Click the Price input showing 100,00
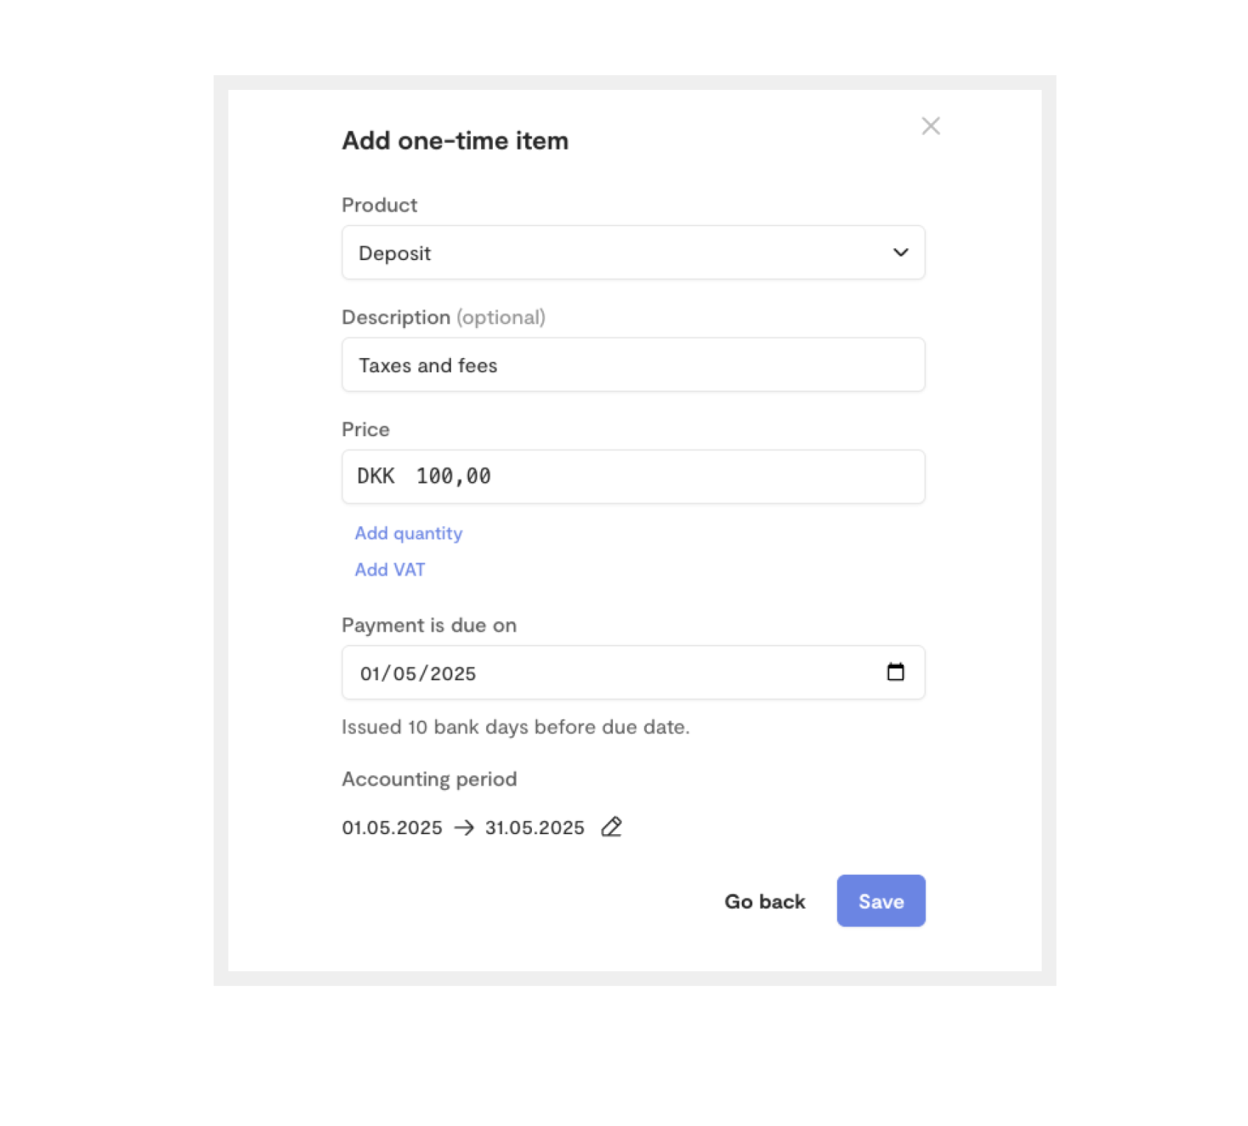The image size is (1248, 1126). point(633,477)
